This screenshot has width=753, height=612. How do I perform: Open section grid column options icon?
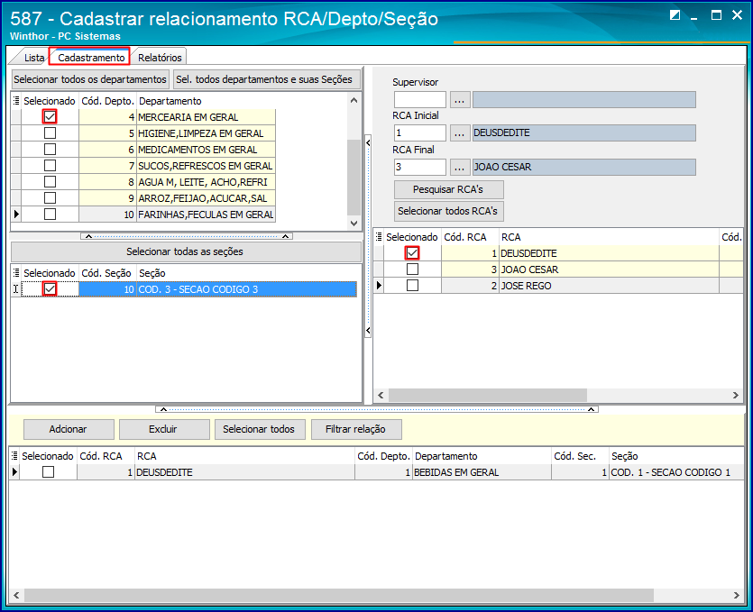click(16, 272)
